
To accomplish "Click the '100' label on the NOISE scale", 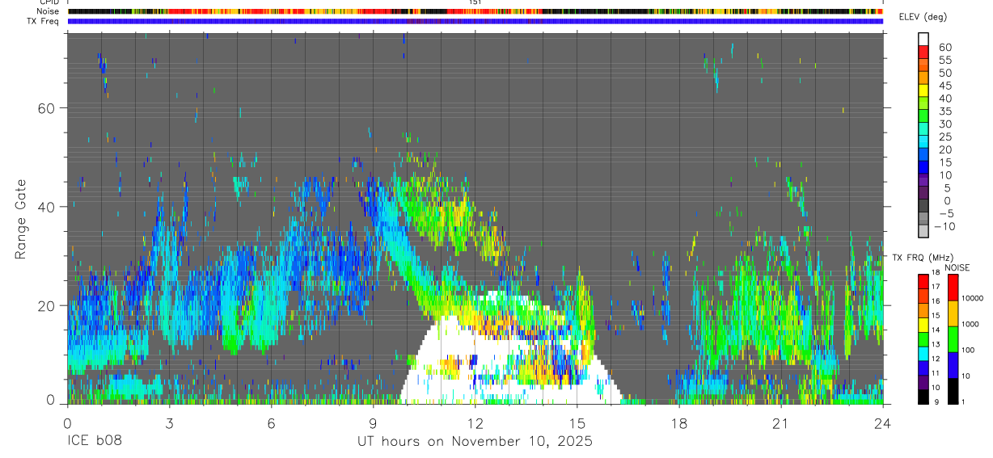I will (x=969, y=351).
